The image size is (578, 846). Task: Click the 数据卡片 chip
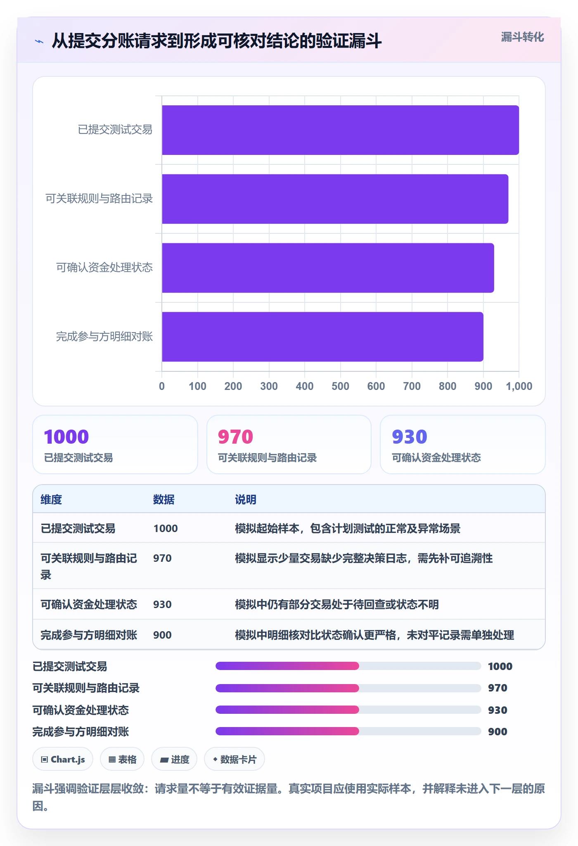tap(235, 759)
